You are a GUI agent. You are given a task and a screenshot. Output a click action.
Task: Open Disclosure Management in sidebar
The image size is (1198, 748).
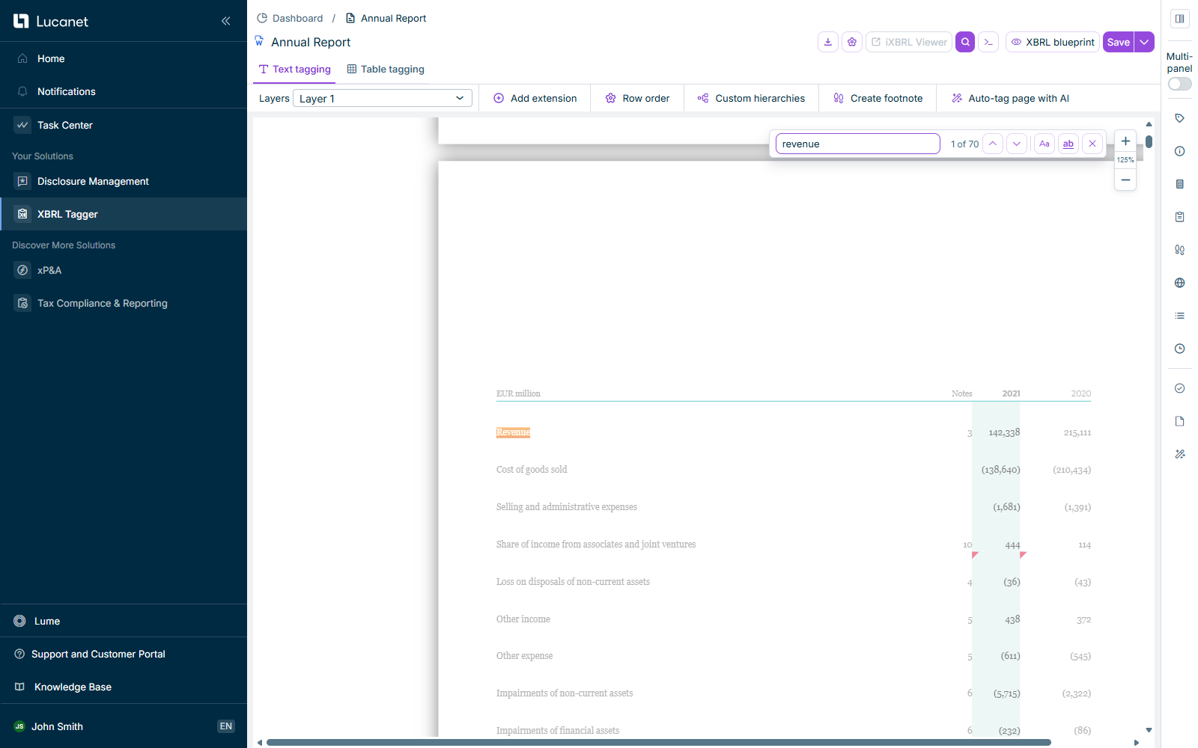pyautogui.click(x=124, y=181)
